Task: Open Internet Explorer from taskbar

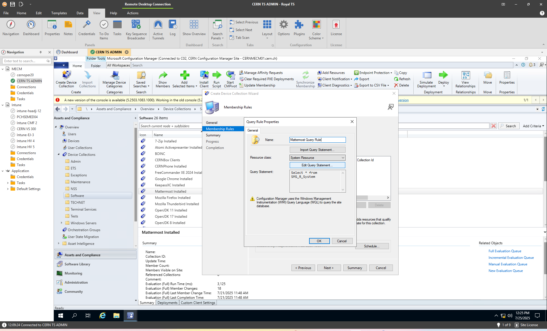Action: pyautogui.click(x=102, y=315)
